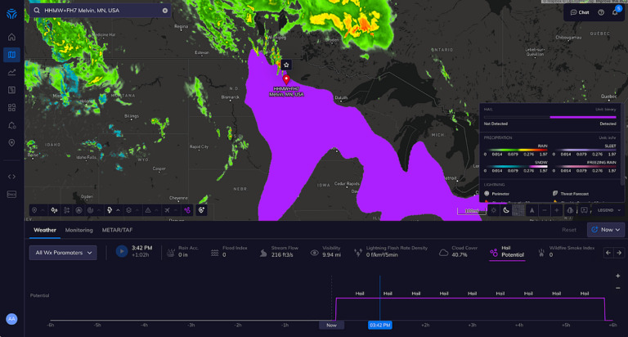This screenshot has width=628, height=337.
Task: Select the Flood Index parameter
Action: pyautogui.click(x=229, y=251)
